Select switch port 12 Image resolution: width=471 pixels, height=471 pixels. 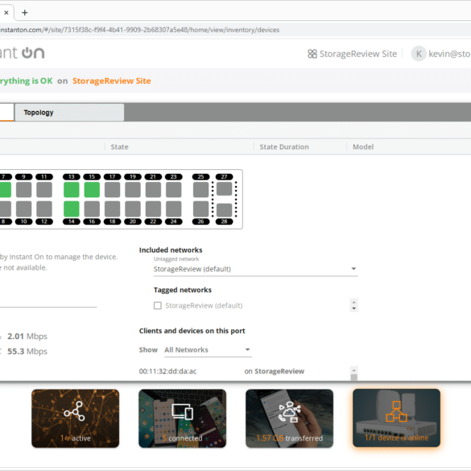click(44, 209)
